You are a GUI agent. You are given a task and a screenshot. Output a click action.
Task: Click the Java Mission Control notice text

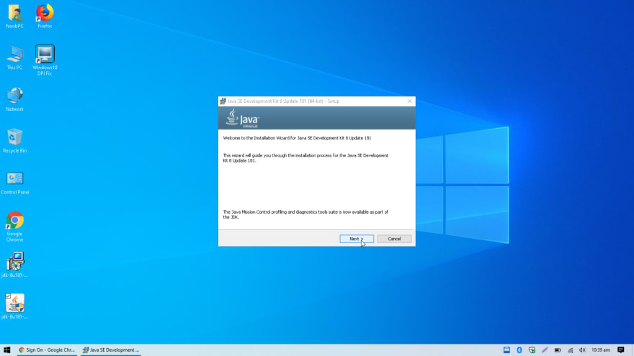(x=305, y=214)
